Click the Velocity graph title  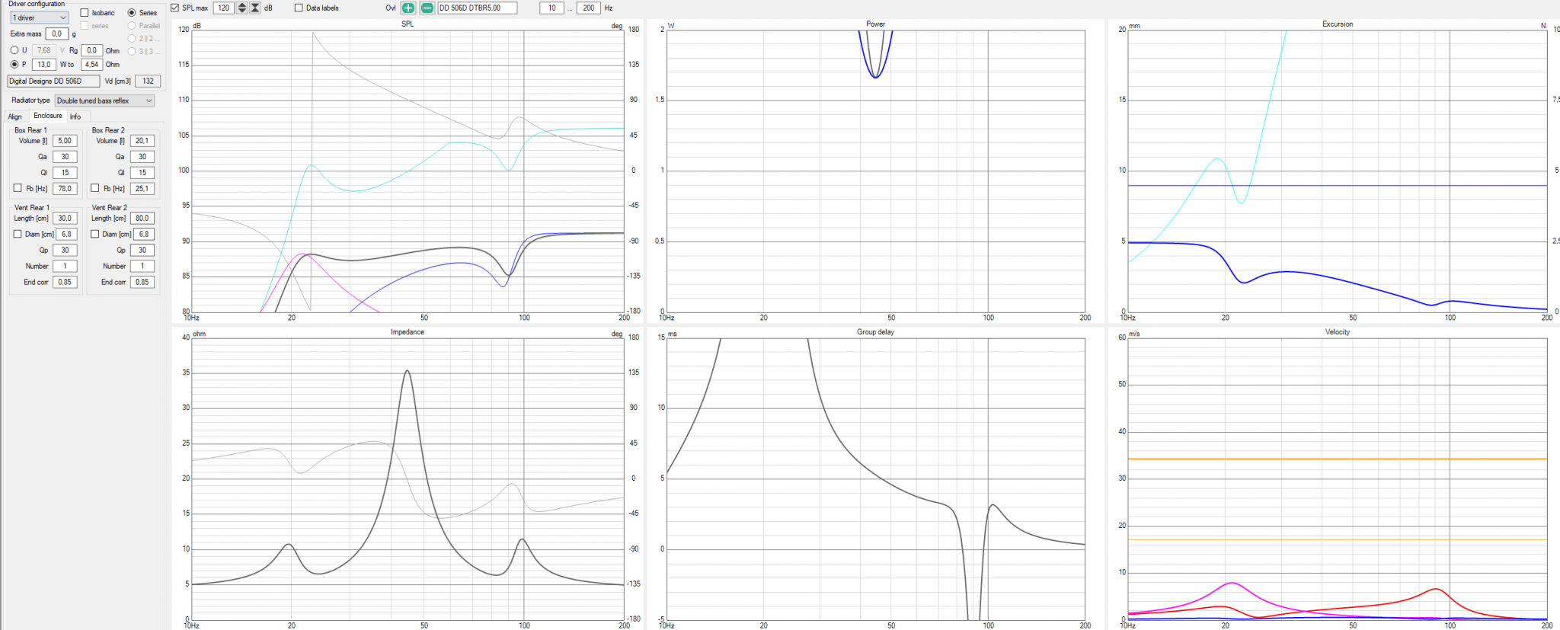coord(1338,332)
